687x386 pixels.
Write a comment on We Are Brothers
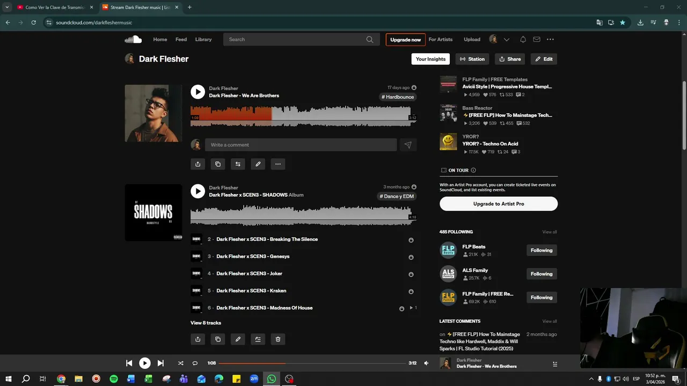tap(301, 145)
